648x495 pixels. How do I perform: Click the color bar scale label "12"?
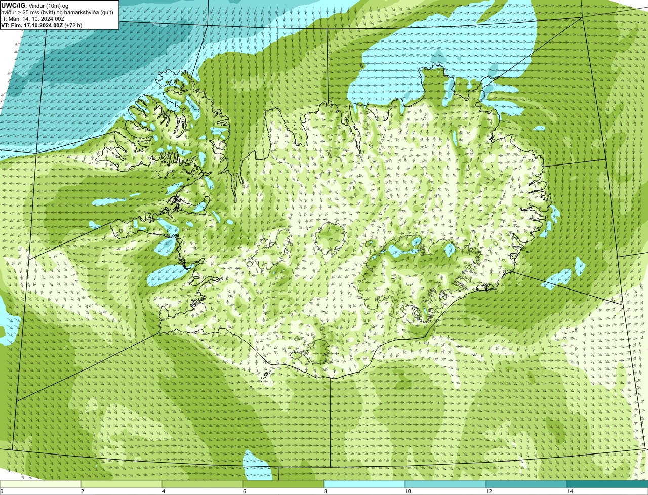click(x=489, y=491)
